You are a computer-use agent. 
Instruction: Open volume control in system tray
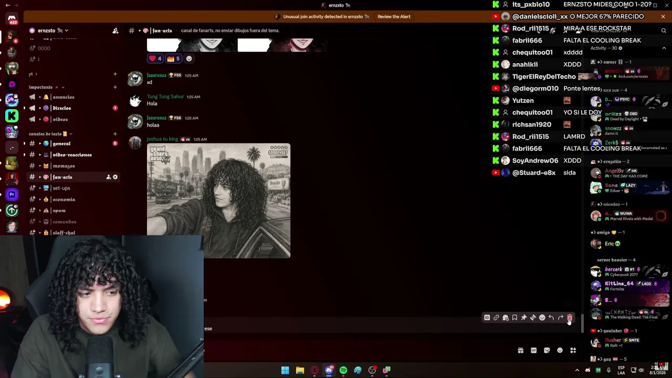(641, 370)
